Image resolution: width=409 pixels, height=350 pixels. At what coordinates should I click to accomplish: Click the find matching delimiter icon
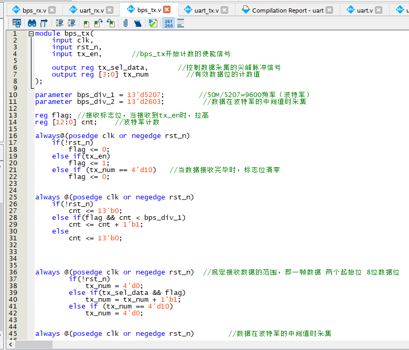click(44, 23)
